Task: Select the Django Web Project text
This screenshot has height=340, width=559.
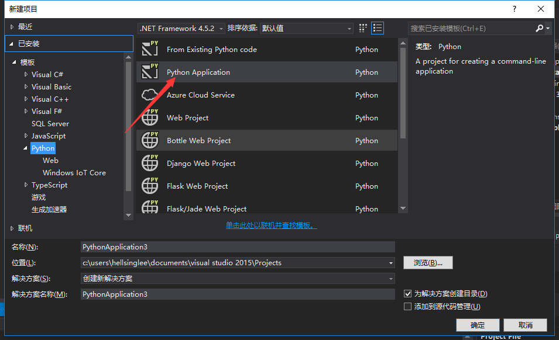Action: coord(201,163)
